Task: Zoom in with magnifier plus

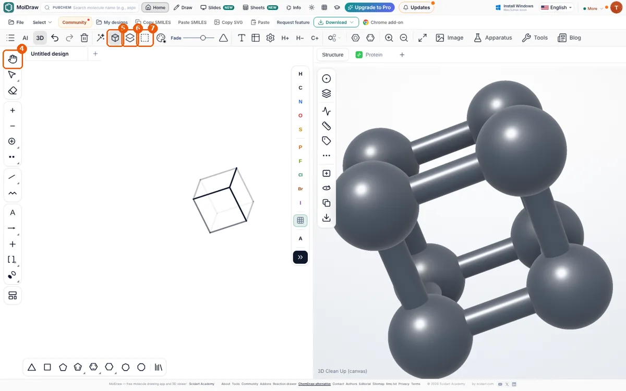Action: coord(389,38)
